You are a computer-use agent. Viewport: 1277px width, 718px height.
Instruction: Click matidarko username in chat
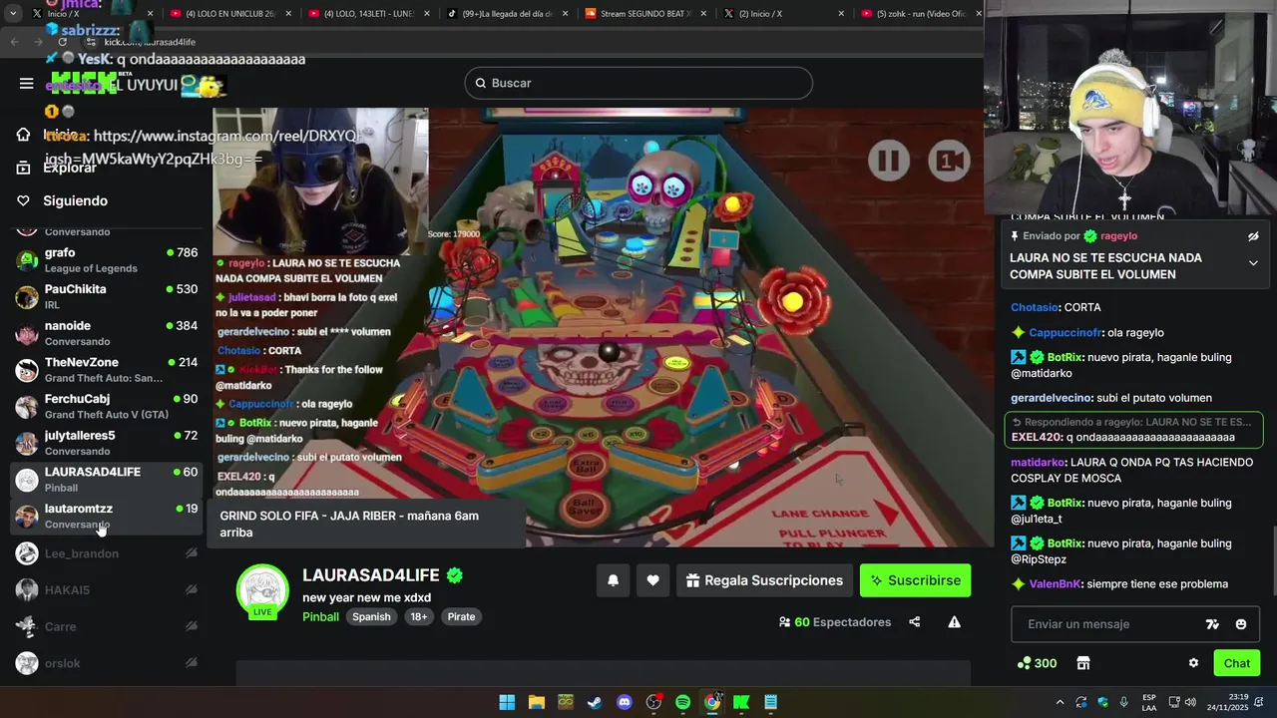pyautogui.click(x=1038, y=463)
